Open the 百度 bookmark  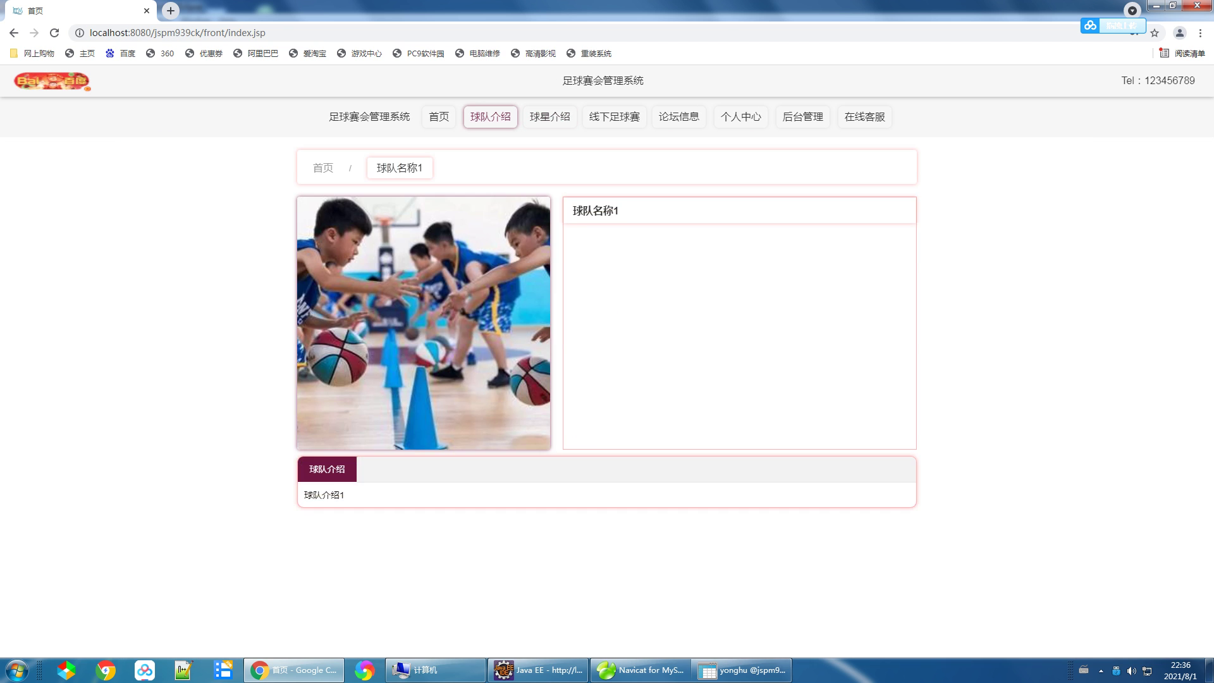pyautogui.click(x=120, y=54)
